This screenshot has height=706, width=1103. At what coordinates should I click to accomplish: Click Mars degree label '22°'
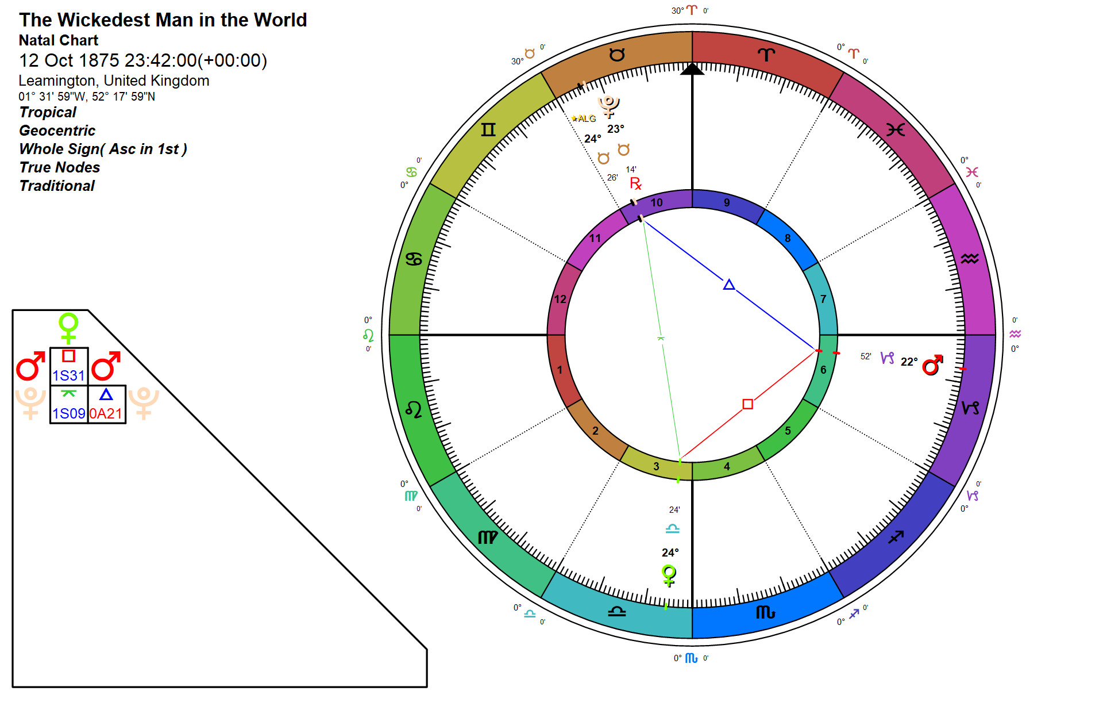pos(909,362)
